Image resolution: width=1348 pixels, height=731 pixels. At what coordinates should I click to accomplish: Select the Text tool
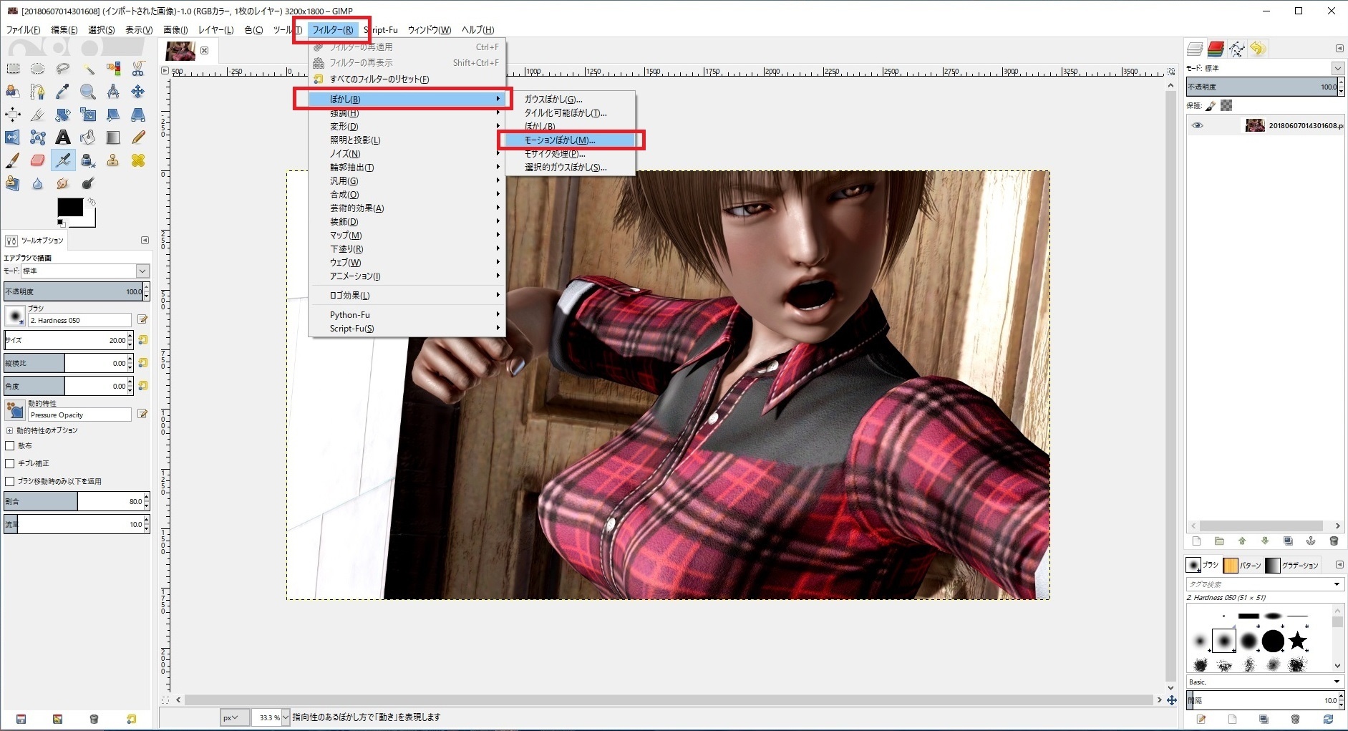click(63, 137)
